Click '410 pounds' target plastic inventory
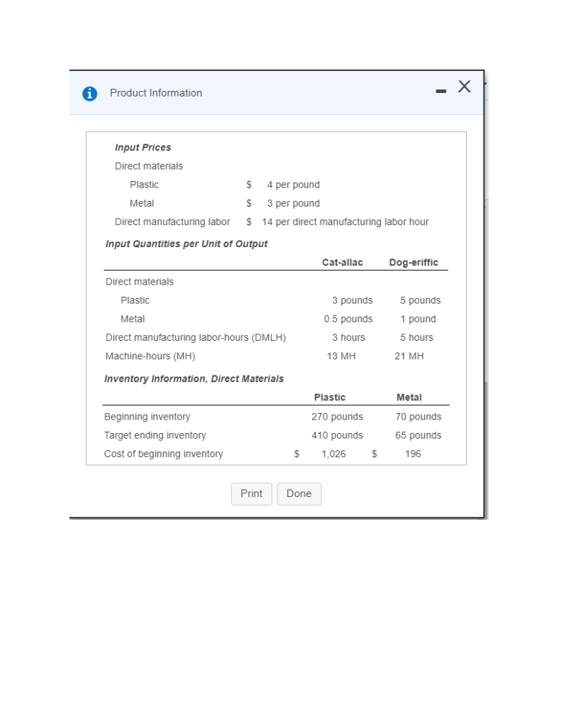561x727 pixels. 338,435
